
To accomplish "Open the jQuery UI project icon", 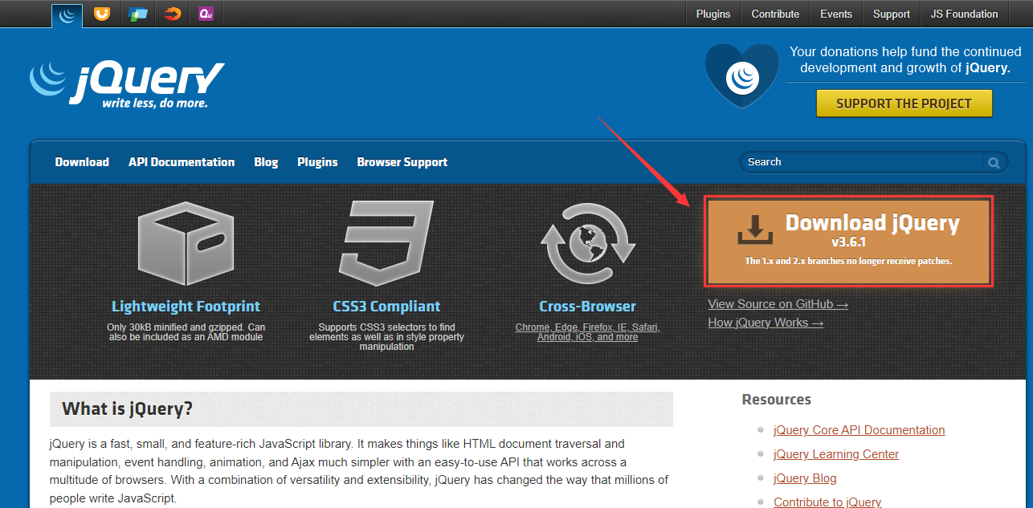I will click(101, 14).
